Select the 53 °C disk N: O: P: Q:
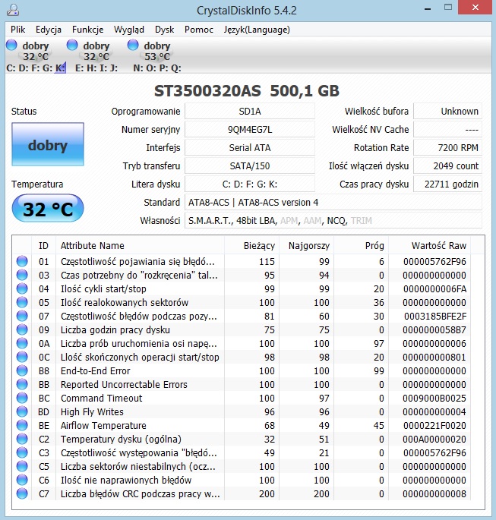This screenshot has width=496, height=520. tap(156, 56)
